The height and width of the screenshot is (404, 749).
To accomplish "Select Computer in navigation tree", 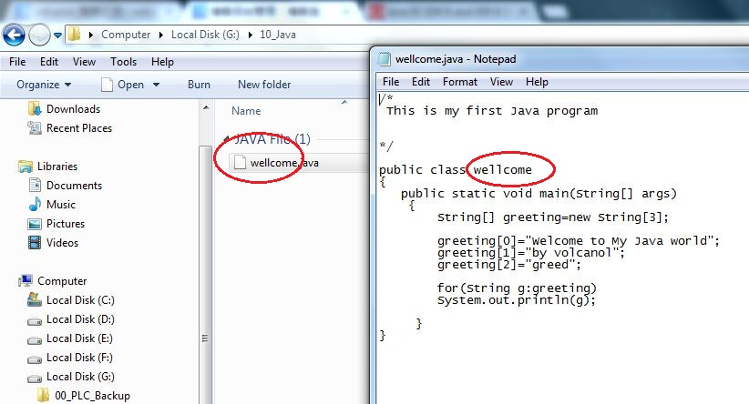I will pos(62,281).
